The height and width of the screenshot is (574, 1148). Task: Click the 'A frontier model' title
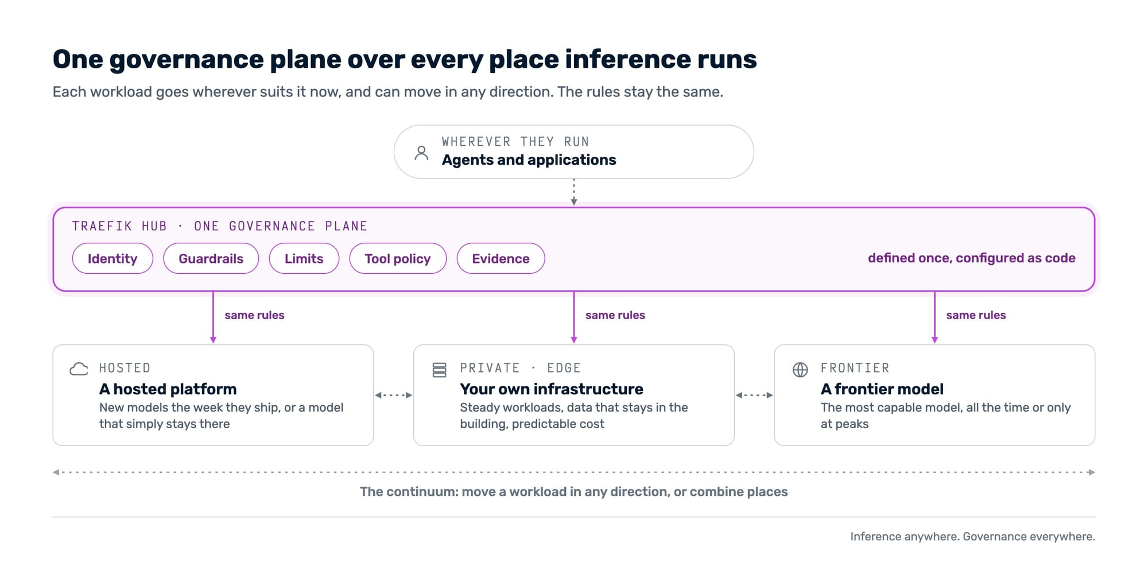882,389
